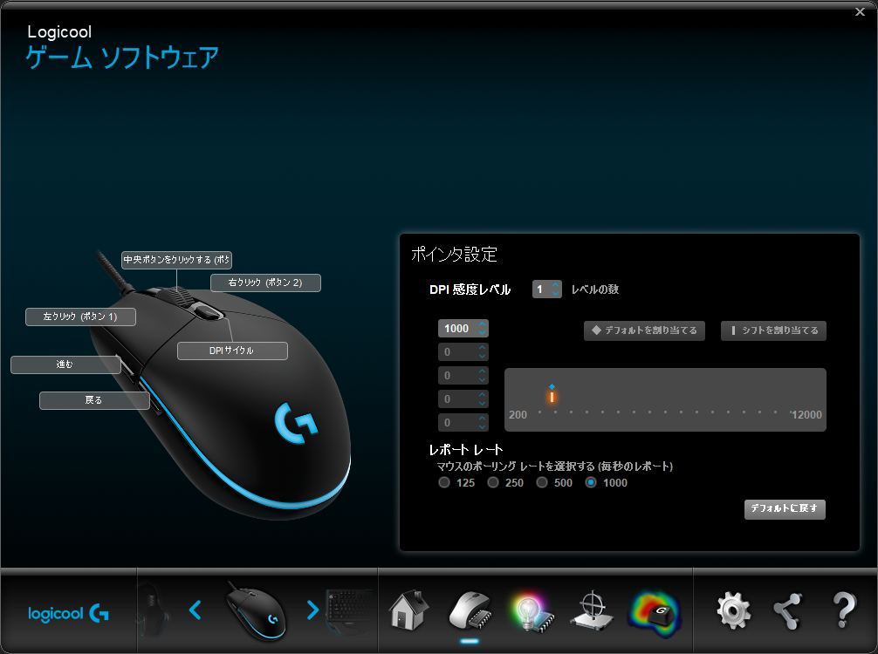Click シフトを割り当てる button
Viewport: 878px width, 654px height.
[x=773, y=330]
